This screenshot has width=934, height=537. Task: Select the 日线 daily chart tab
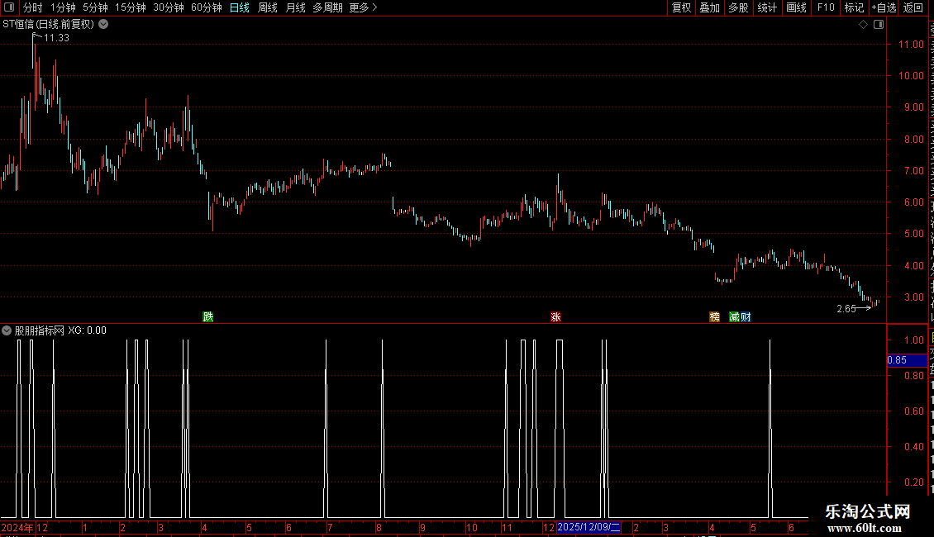(240, 7)
